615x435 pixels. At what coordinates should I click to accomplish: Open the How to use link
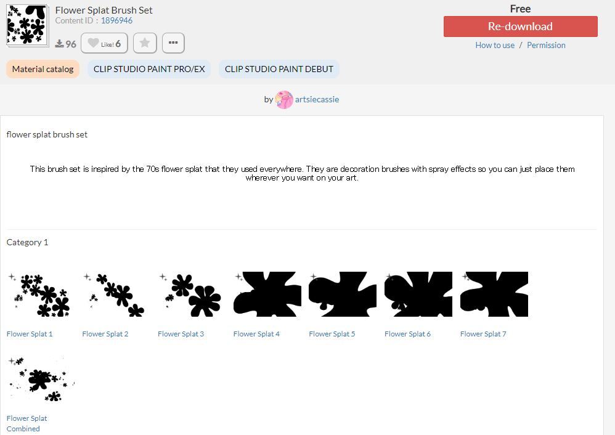495,45
